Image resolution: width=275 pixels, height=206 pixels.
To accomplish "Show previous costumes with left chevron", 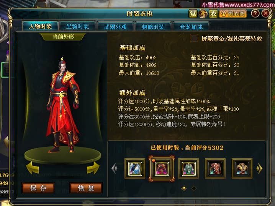I will pyautogui.click(x=115, y=169).
